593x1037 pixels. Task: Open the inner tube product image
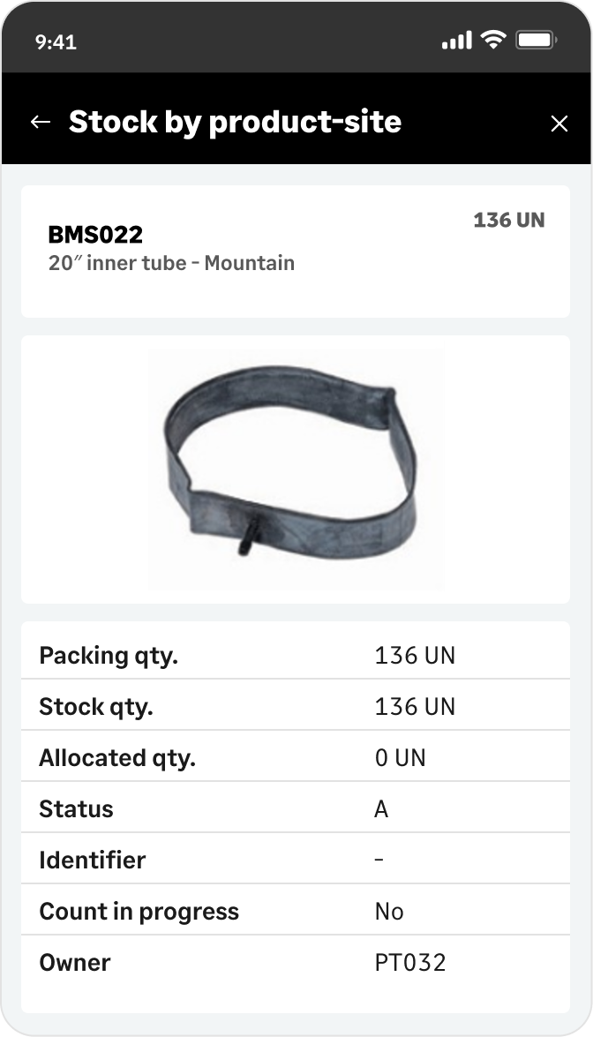click(296, 469)
